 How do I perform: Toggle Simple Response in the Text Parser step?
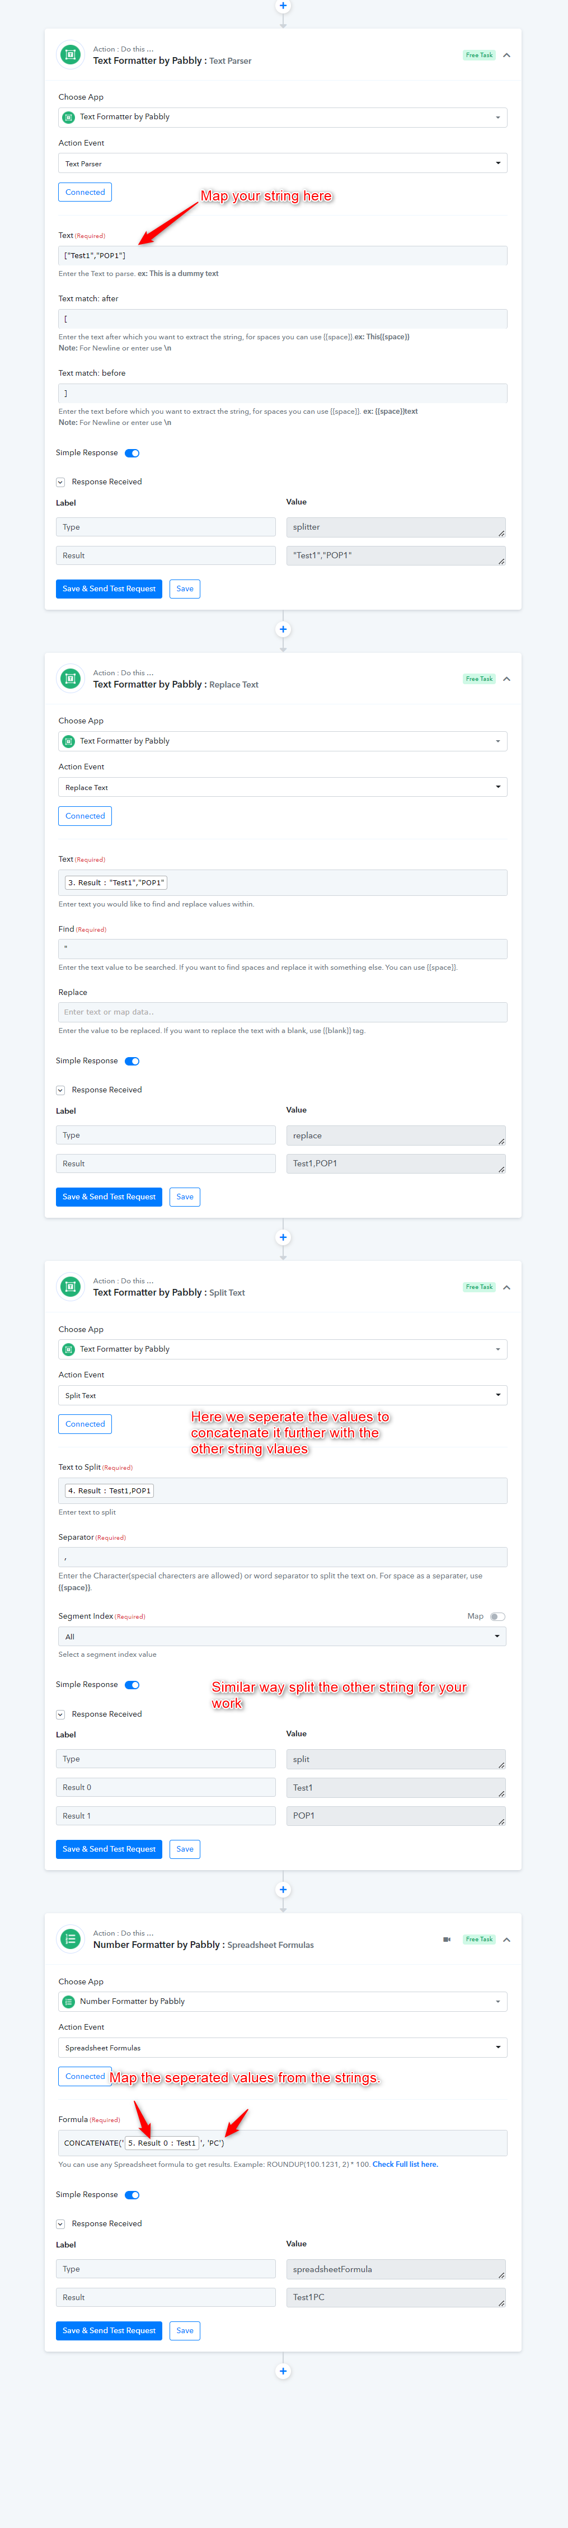pyautogui.click(x=133, y=454)
